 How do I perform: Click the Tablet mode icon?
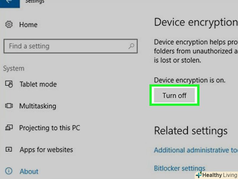click(x=9, y=84)
